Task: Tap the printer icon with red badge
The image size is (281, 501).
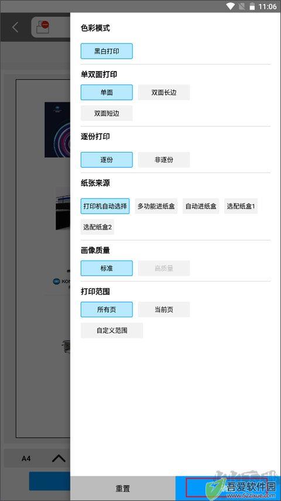Action: [43, 27]
